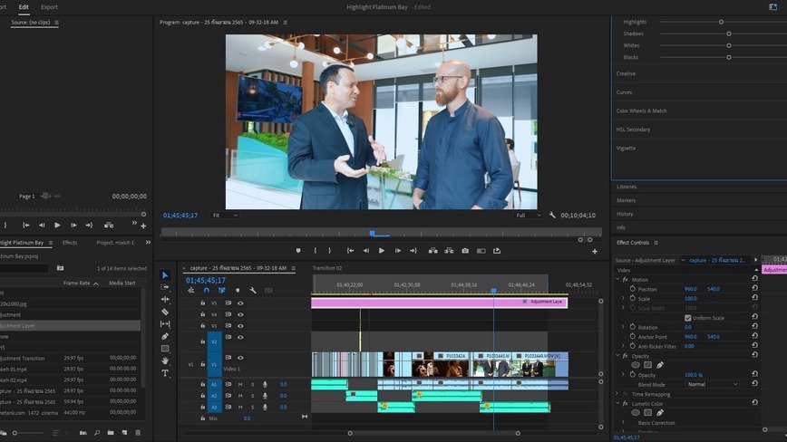Open the Color Wheels & Match section
Screen dimensions: 787x442
tap(641, 110)
